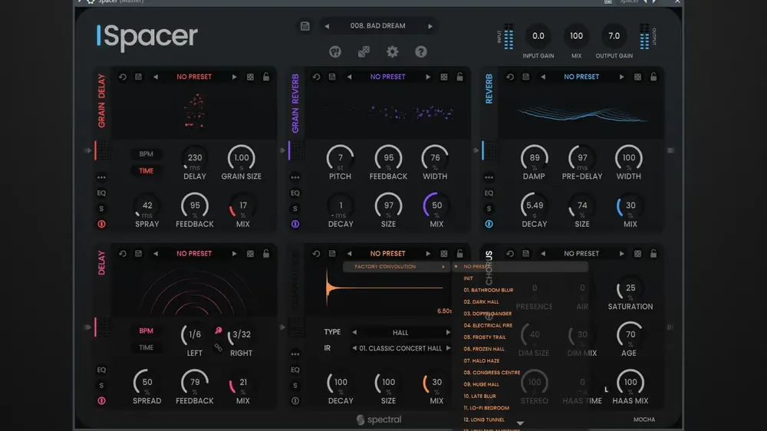
Task: Save the Delay module preset
Action: (x=138, y=253)
